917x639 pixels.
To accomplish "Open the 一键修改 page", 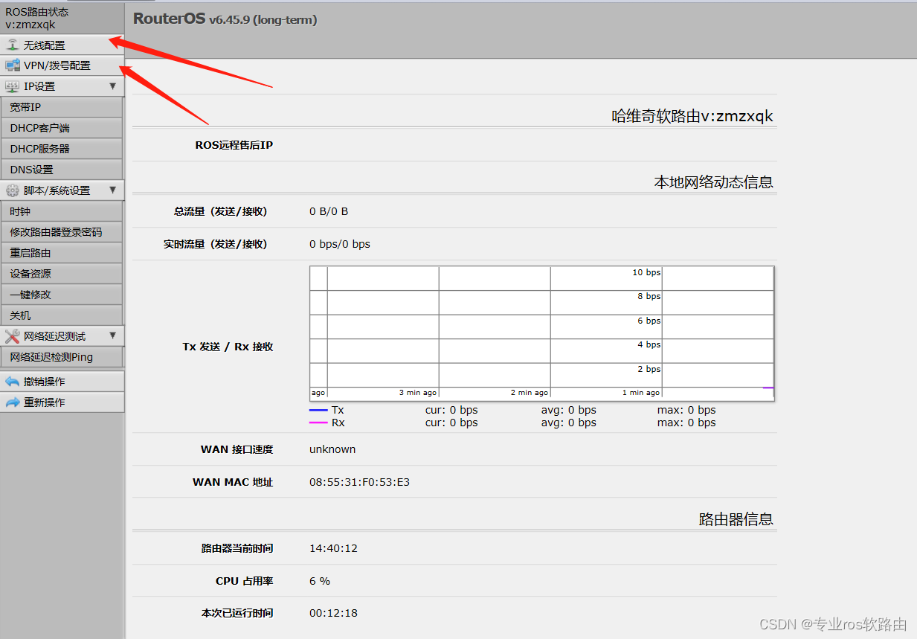I will point(62,295).
